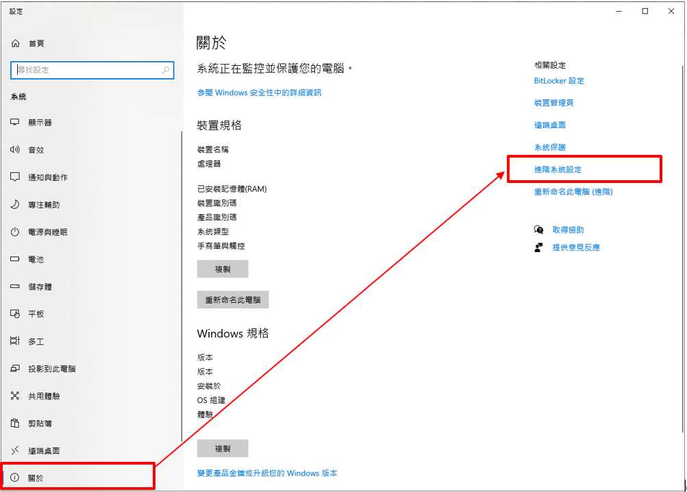Select About (關於) in the sidebar
Viewport: 687px width, 492px height.
(36, 478)
